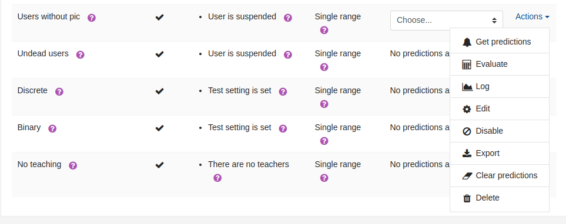566x224 pixels.
Task: Click the bell icon for Get predictions
Action: 467,42
